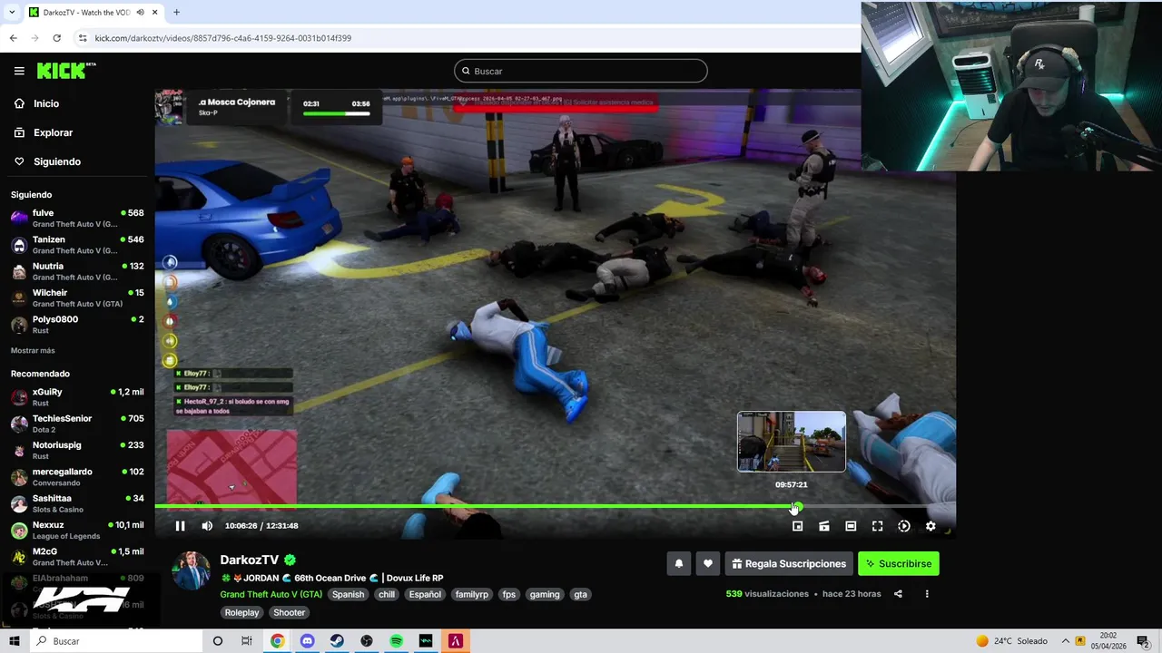Close the DarkozTV browser tab

[155, 13]
